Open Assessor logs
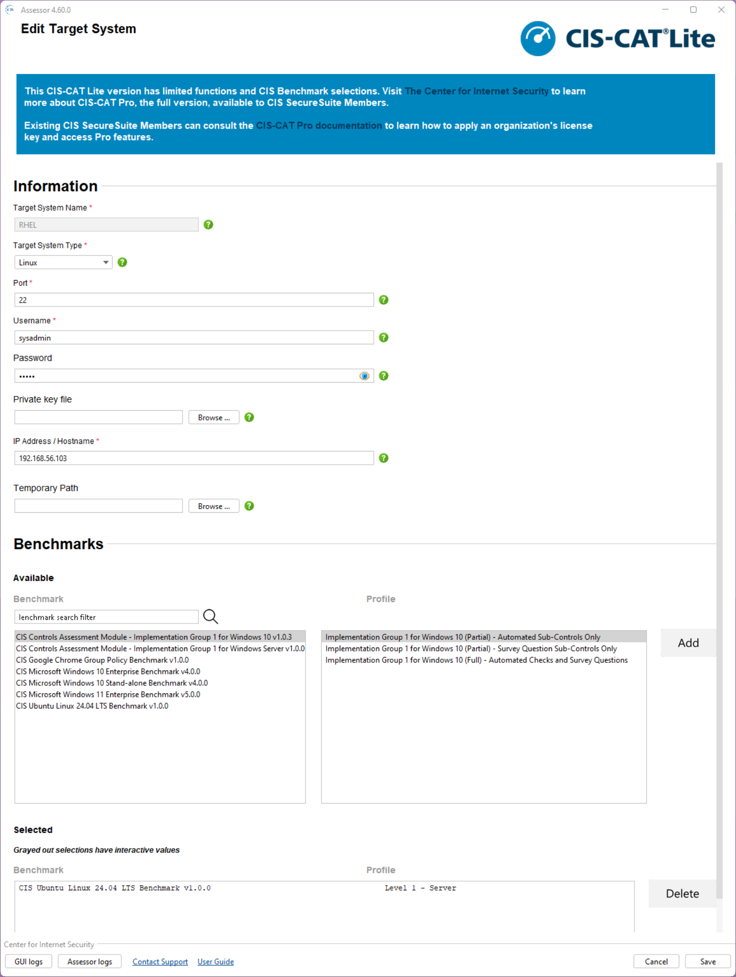The width and height of the screenshot is (736, 977). [90, 961]
